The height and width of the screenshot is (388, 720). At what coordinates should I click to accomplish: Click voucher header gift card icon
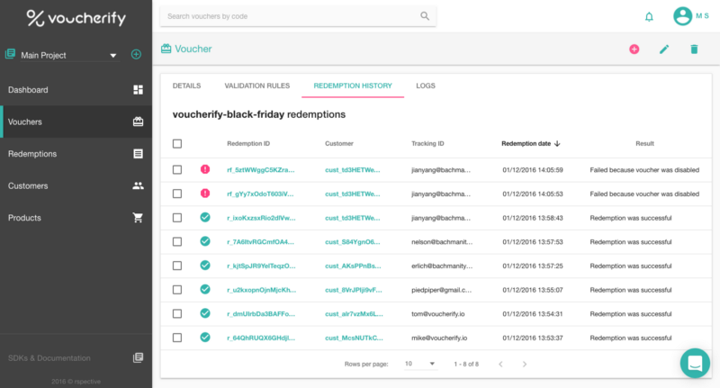pos(166,49)
